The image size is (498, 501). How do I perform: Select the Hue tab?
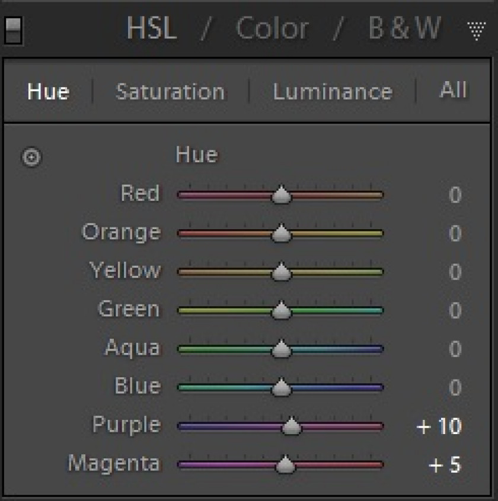[x=48, y=92]
